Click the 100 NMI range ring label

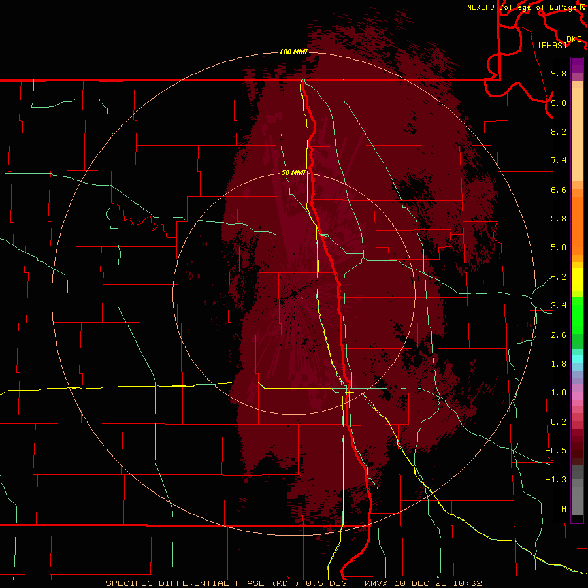point(293,52)
